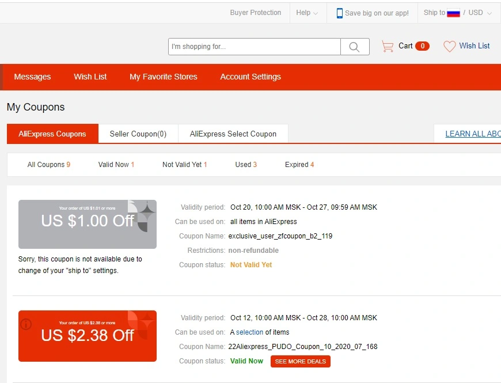Click the Oct 12 – Oct 28 validity period

pyautogui.click(x=303, y=318)
